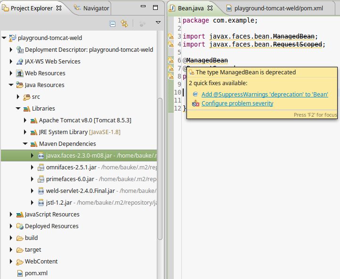Expand Deployed Resources node
340x279 pixels.
tap(11, 226)
